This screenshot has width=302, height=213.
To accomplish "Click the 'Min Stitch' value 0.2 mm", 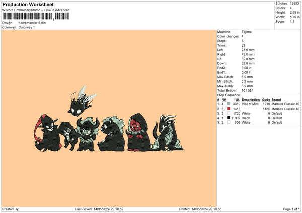I will click(x=247, y=81).
